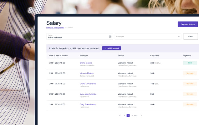Select page 1 in pagination
The width and height of the screenshot is (199, 125).
click(124, 115)
